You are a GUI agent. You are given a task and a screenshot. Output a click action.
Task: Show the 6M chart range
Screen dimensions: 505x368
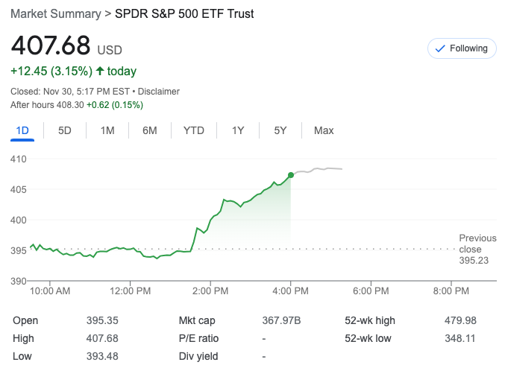[150, 130]
